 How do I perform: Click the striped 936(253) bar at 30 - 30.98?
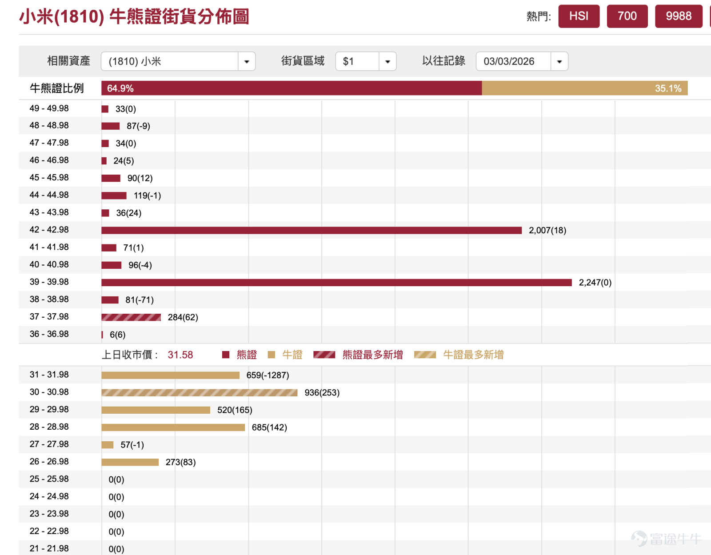click(200, 392)
